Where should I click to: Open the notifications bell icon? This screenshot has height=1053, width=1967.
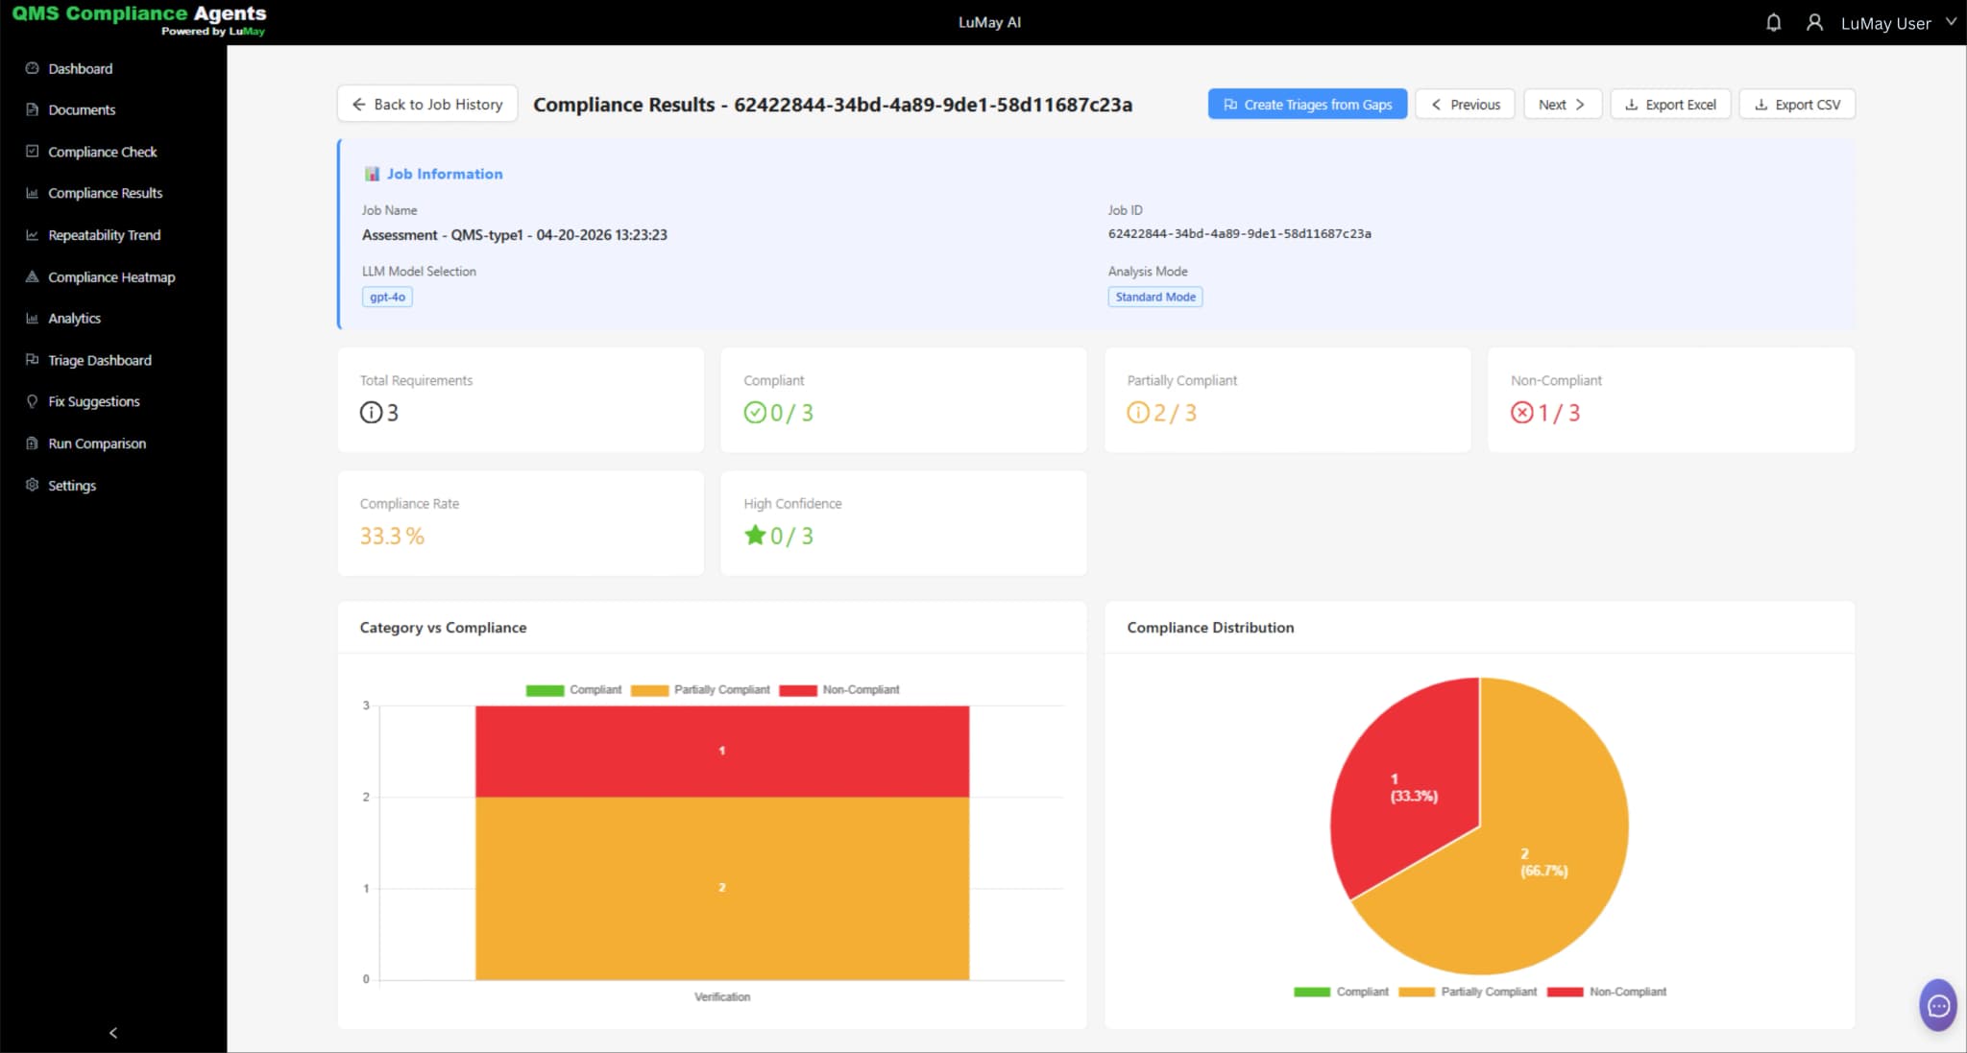pos(1773,22)
